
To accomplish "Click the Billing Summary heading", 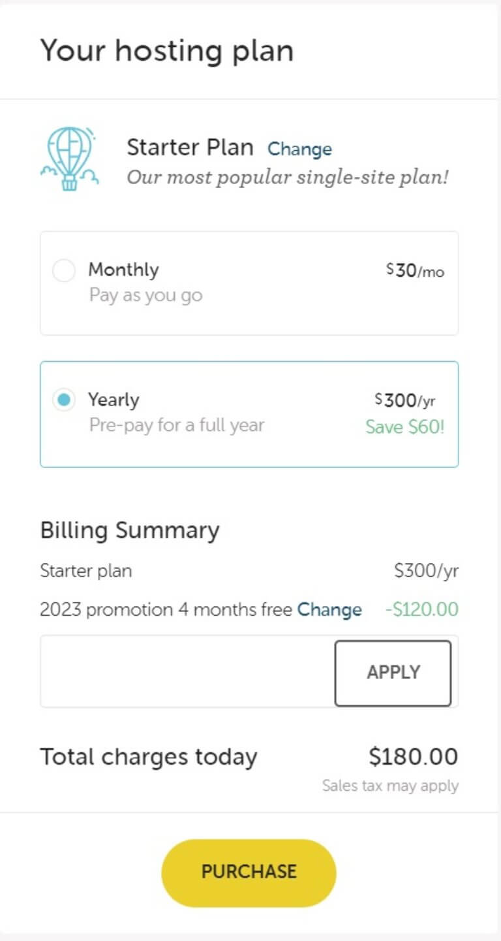I will pyautogui.click(x=130, y=530).
